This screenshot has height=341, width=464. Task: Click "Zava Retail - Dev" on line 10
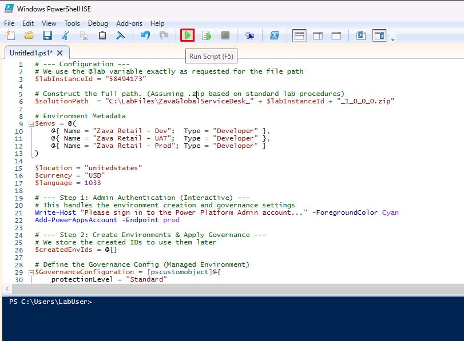pyautogui.click(x=132, y=131)
